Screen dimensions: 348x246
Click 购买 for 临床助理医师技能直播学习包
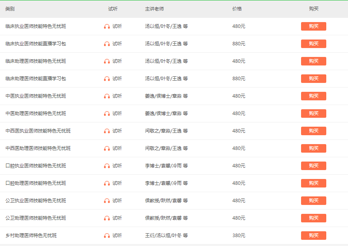tap(313, 79)
